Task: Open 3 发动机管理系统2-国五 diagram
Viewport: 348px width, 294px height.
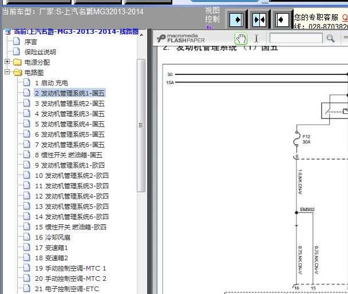Action: (70, 104)
